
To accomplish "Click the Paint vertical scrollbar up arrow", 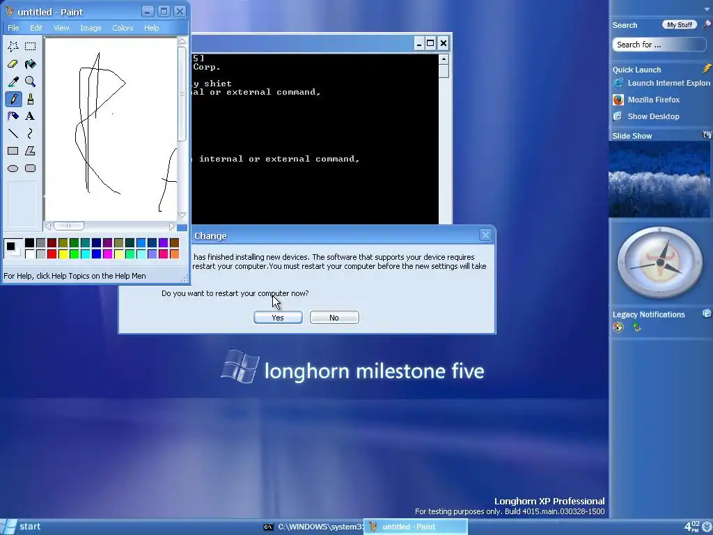I will coord(182,41).
